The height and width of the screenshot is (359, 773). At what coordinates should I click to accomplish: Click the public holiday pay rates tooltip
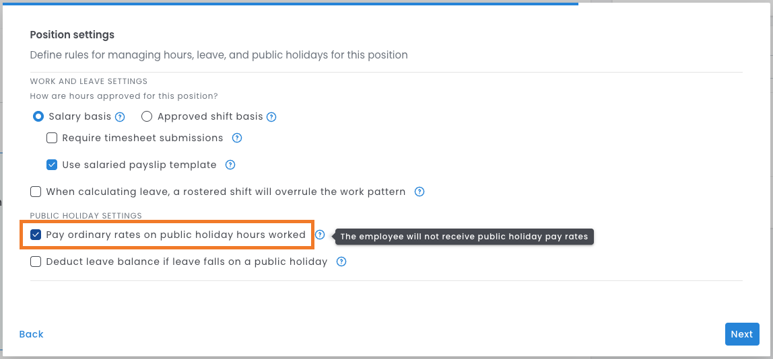464,237
